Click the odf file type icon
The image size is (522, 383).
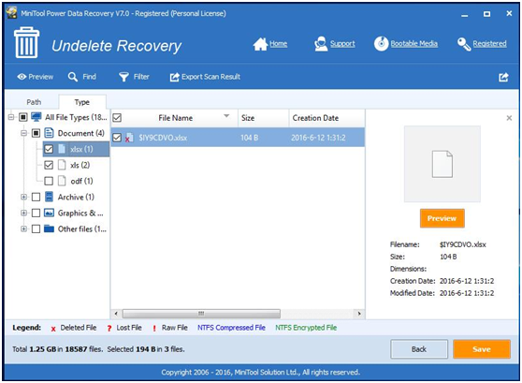(62, 181)
